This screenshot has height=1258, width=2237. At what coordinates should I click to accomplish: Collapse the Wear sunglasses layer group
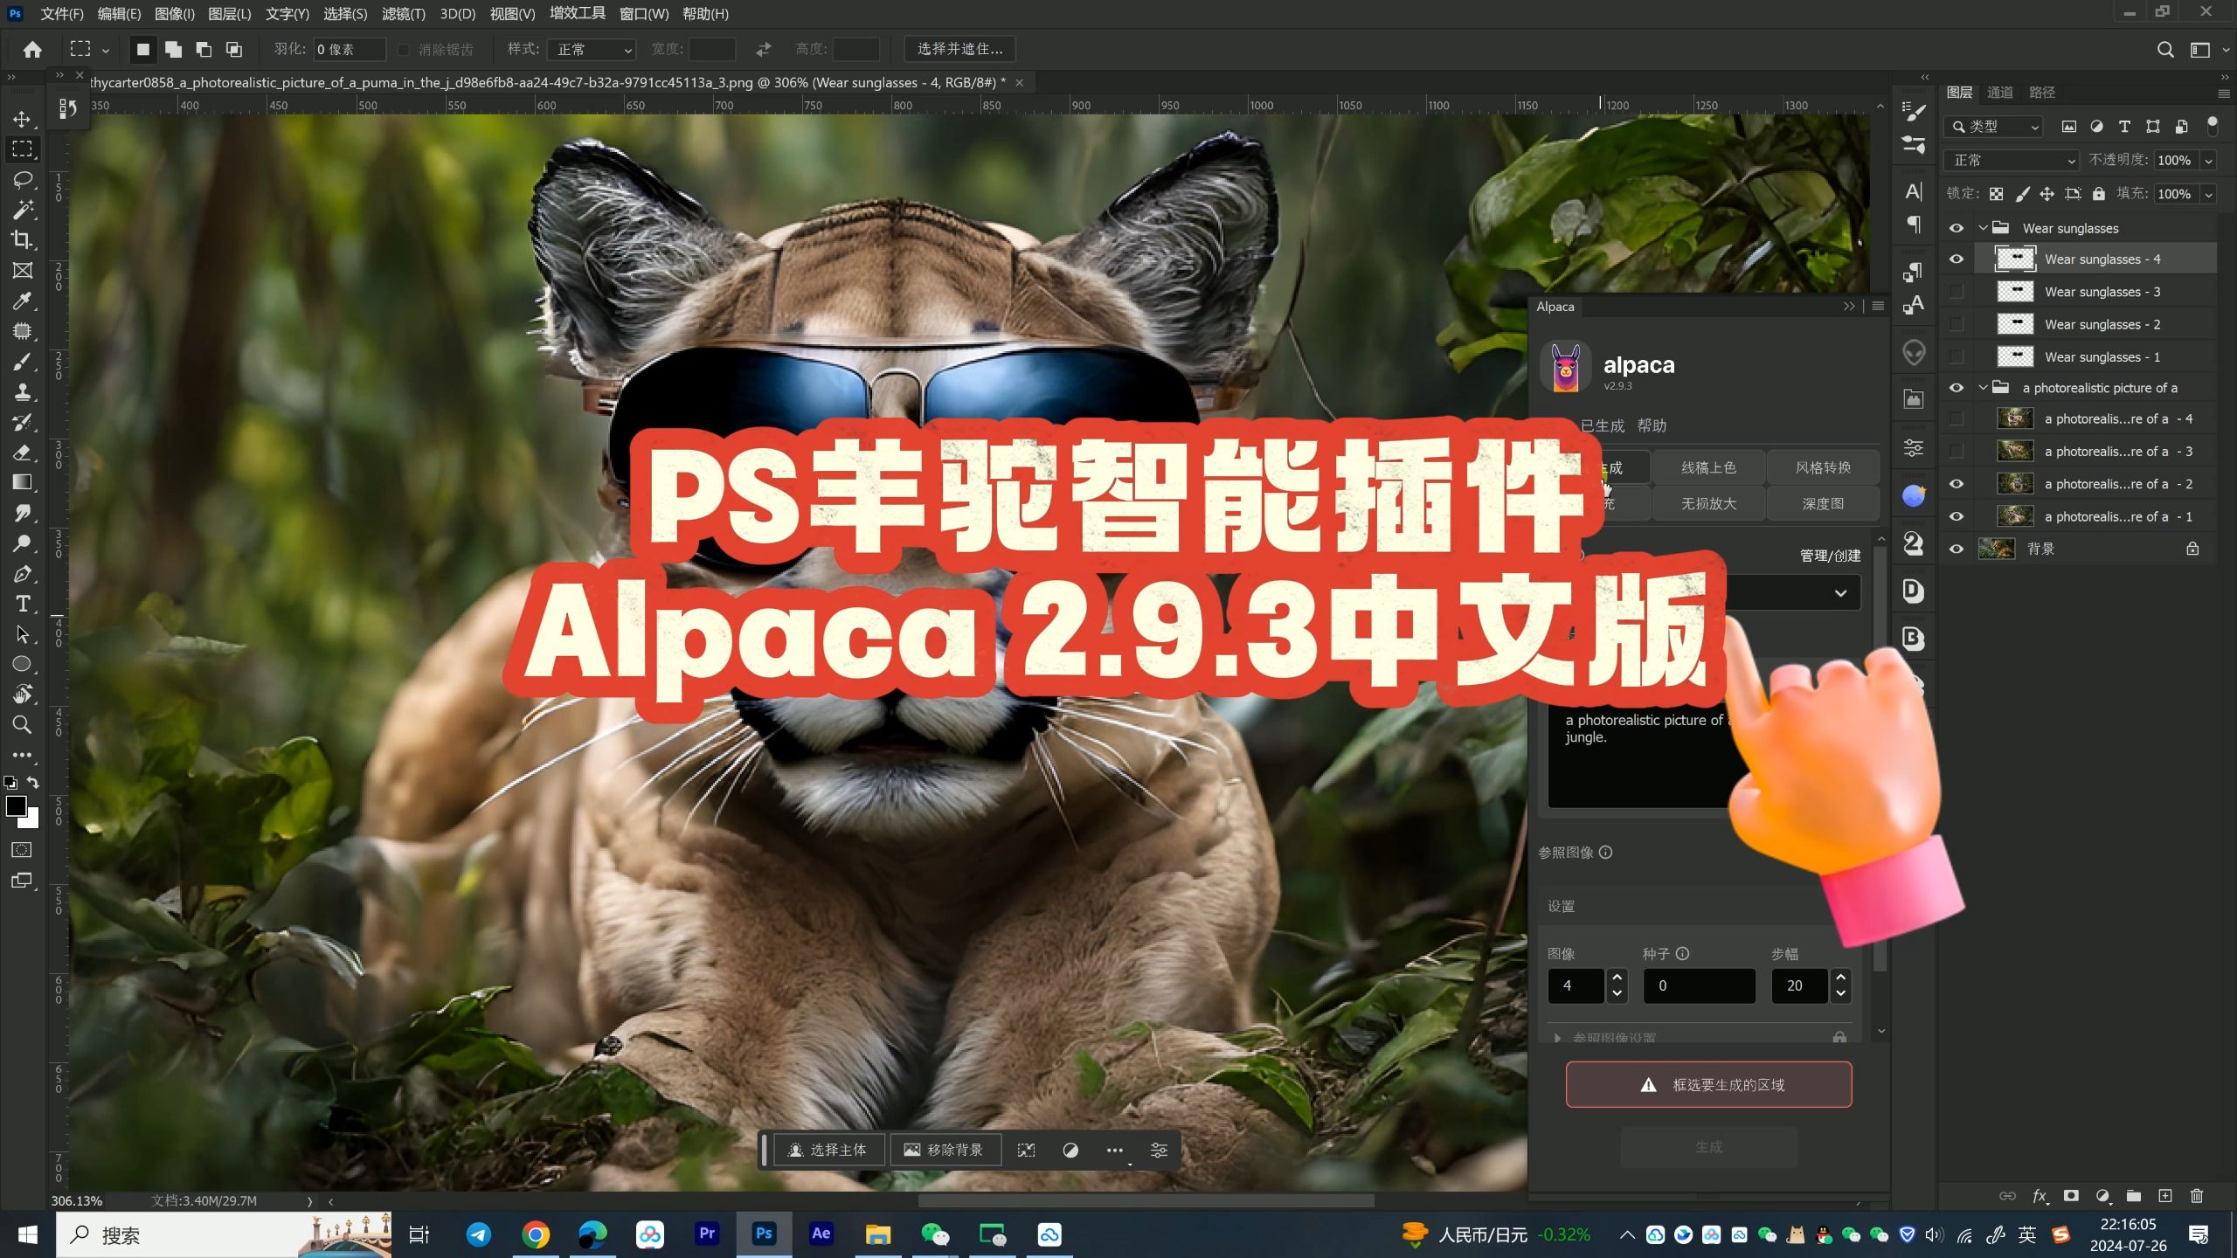coord(1984,228)
